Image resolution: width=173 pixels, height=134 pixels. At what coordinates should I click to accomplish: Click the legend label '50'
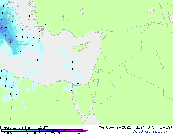coord(84,133)
